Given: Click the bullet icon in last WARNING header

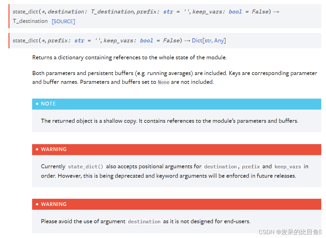Looking at the screenshot, I should click(x=37, y=204).
